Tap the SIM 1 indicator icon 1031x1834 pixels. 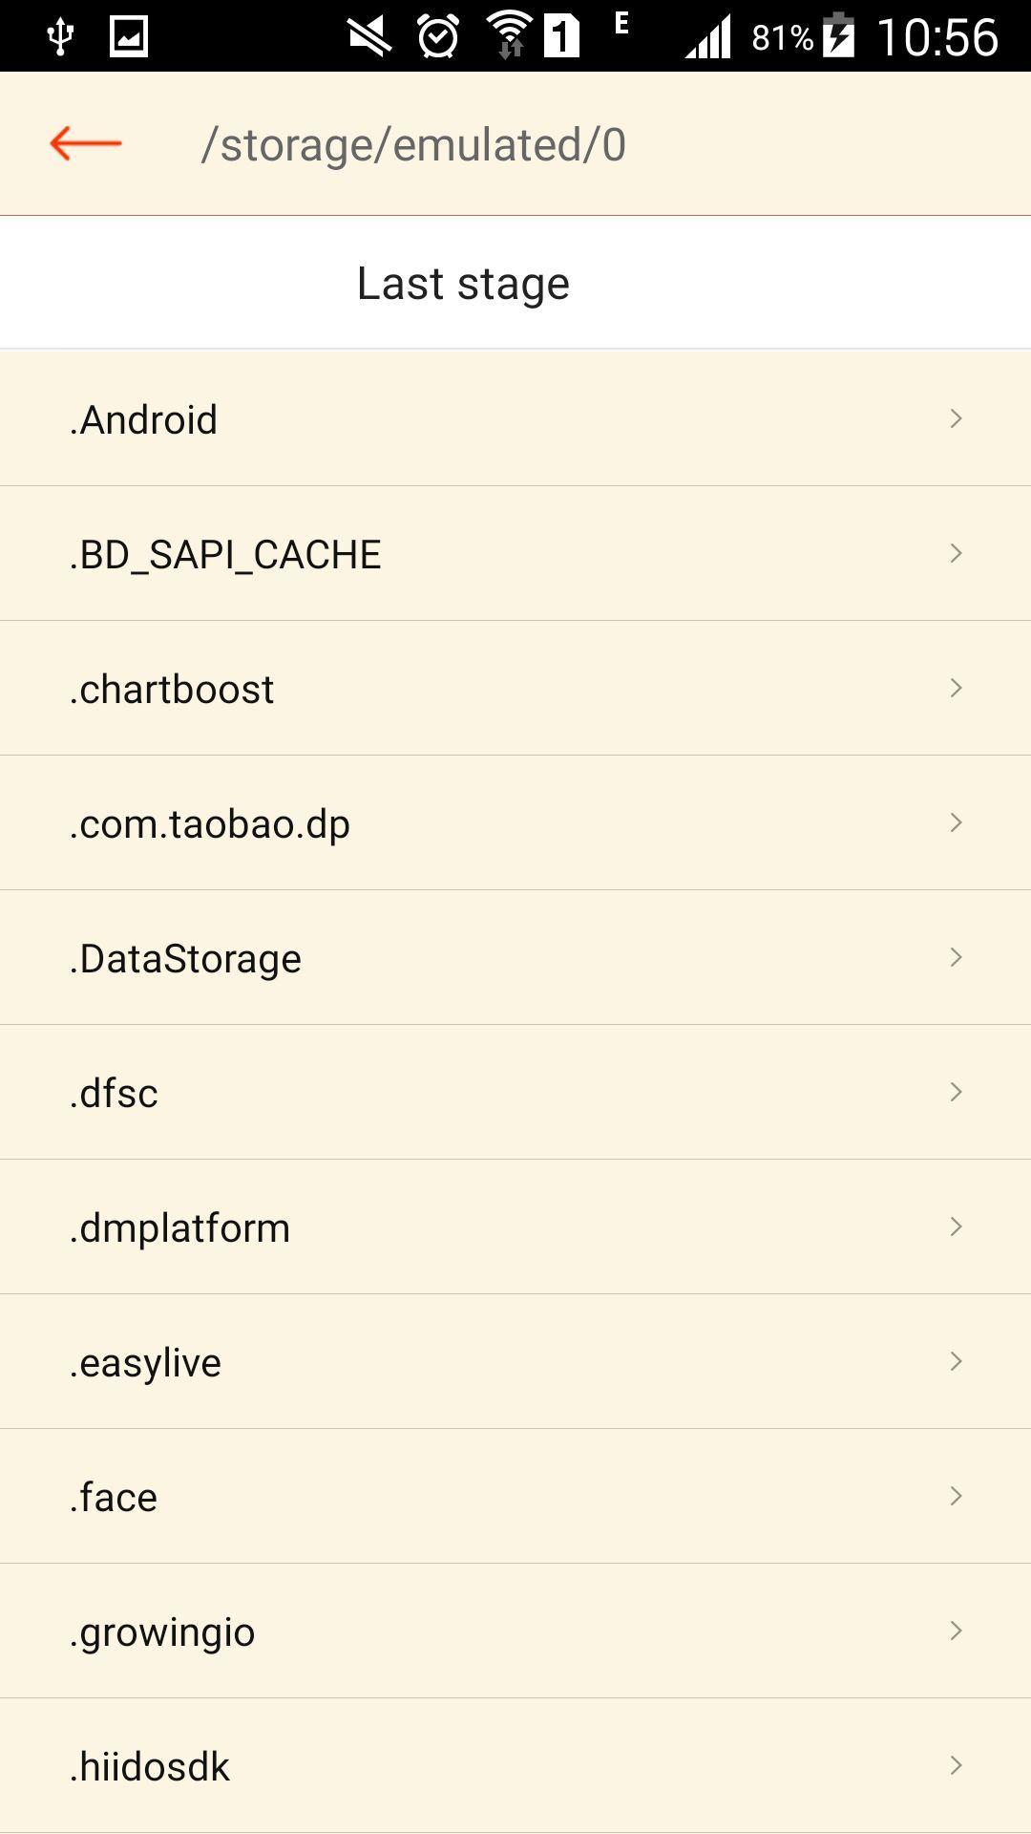(x=562, y=36)
